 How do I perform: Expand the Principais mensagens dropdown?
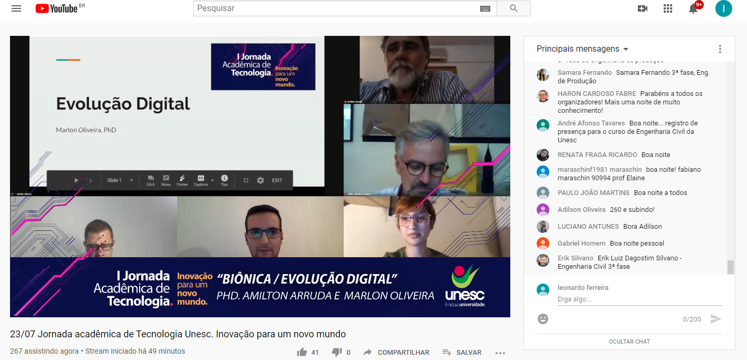[583, 49]
